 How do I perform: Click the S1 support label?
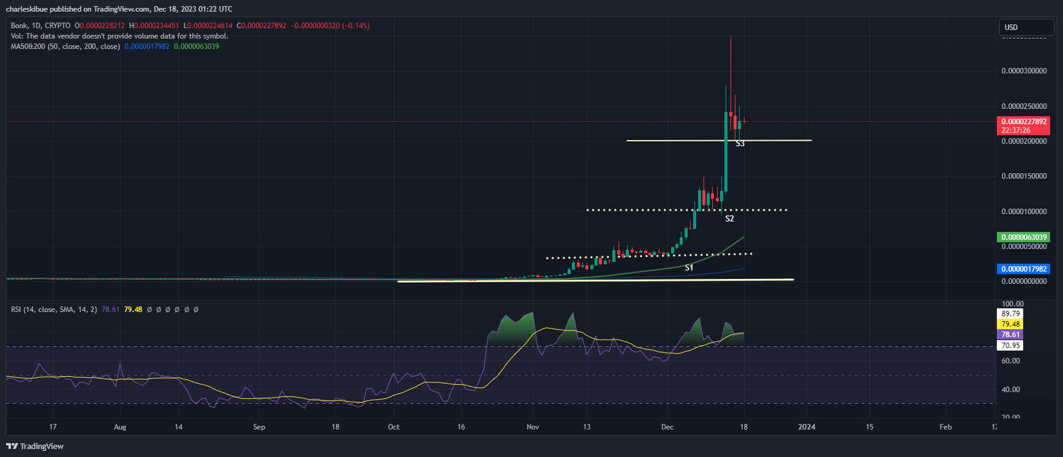coord(689,267)
